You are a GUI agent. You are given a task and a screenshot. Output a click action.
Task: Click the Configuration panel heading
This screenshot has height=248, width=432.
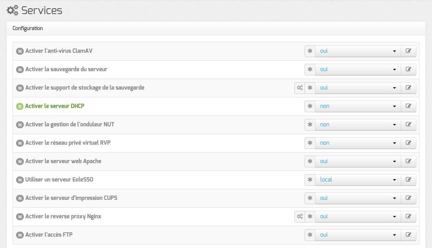(27, 29)
